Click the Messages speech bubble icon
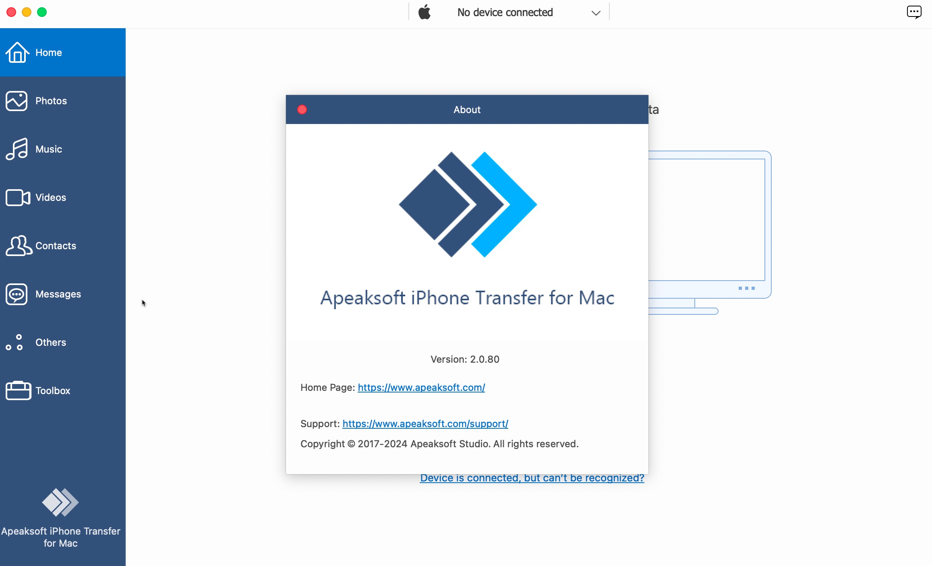This screenshot has height=566, width=932. pos(17,294)
